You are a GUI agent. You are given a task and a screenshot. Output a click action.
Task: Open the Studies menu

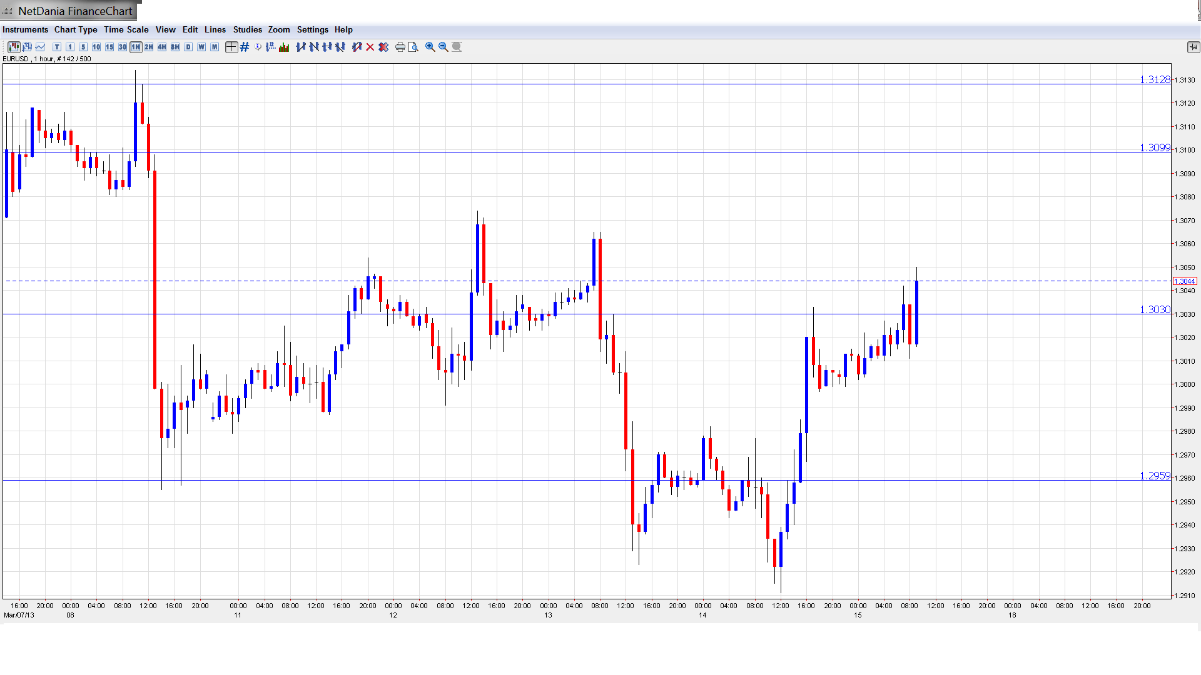coord(247,29)
